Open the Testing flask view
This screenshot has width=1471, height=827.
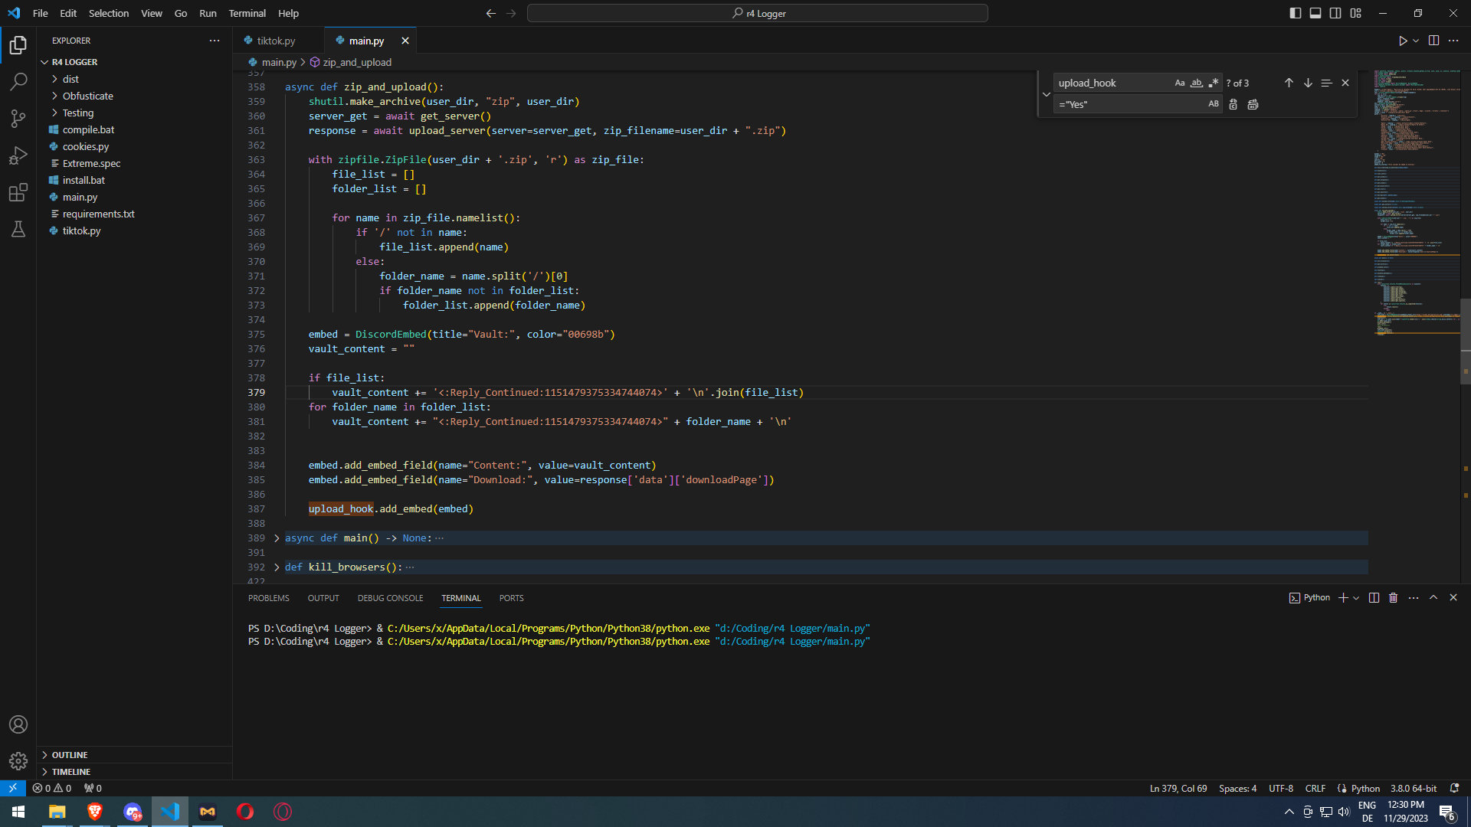point(18,229)
